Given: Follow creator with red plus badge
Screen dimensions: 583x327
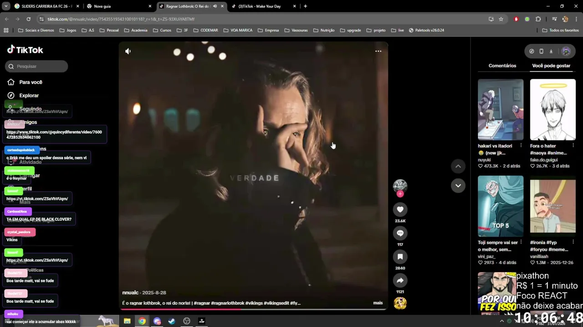Looking at the screenshot, I should [400, 194].
